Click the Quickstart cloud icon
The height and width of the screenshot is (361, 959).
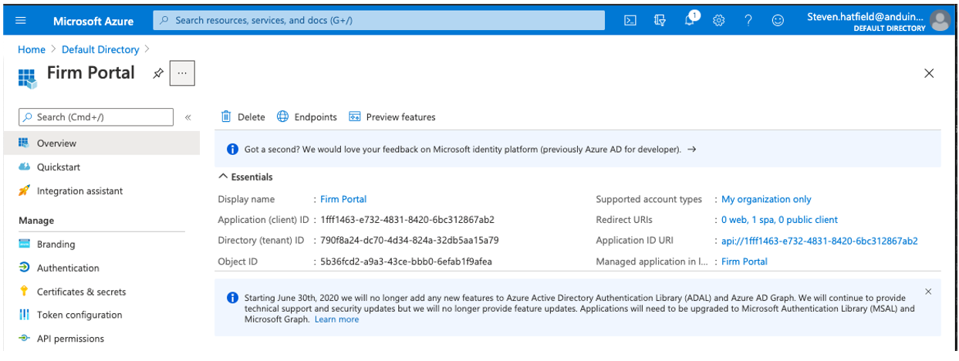(24, 167)
